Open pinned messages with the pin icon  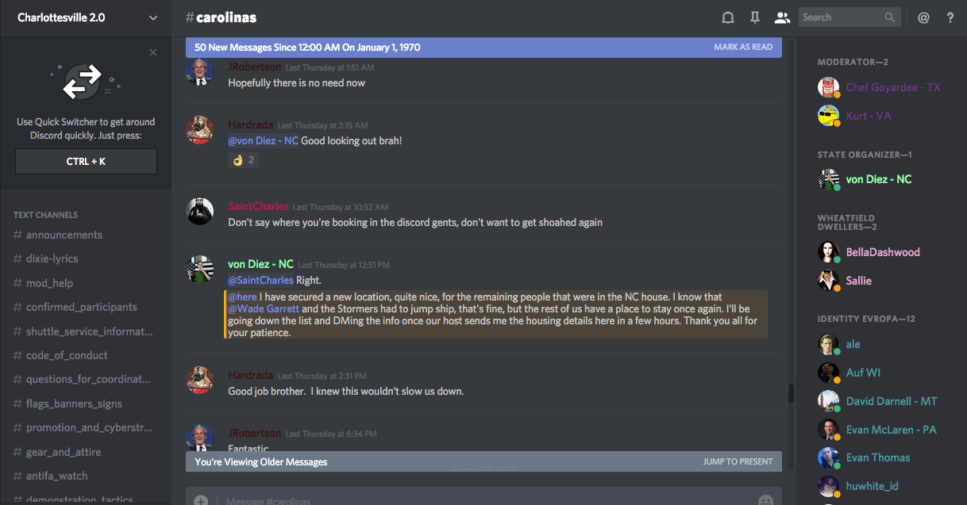(755, 17)
